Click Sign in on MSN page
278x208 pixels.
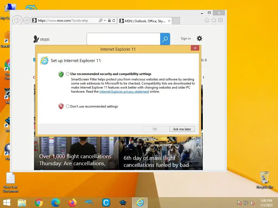(x=186, y=38)
